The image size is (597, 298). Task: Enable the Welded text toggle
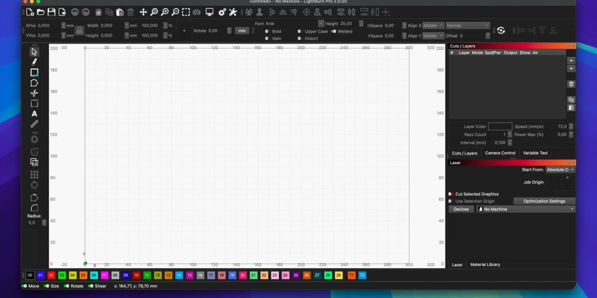[334, 31]
